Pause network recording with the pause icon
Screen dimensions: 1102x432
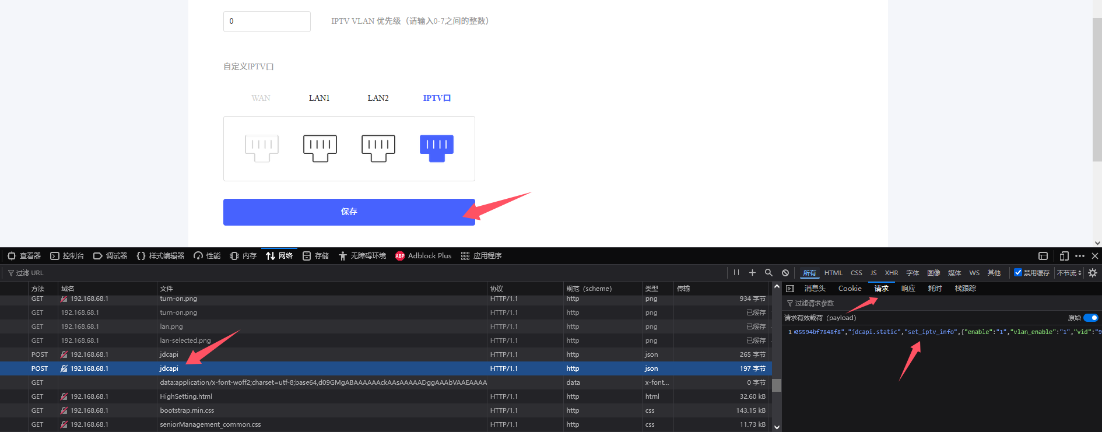click(736, 272)
